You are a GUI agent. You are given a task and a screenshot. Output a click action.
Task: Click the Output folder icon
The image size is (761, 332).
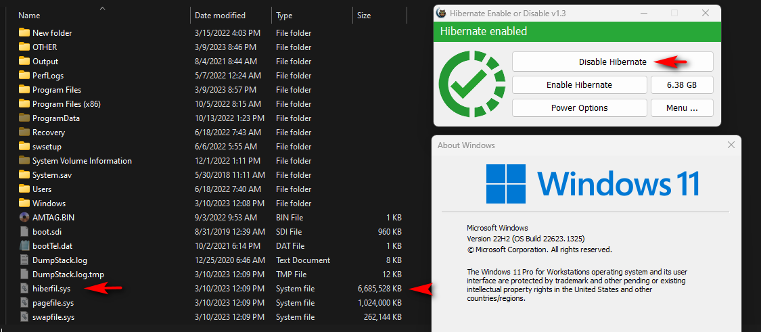24,61
